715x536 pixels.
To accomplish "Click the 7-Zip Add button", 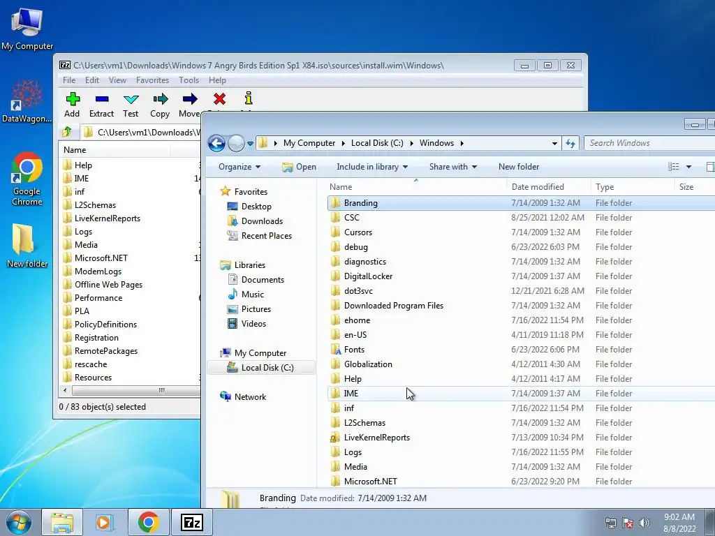I will click(72, 105).
